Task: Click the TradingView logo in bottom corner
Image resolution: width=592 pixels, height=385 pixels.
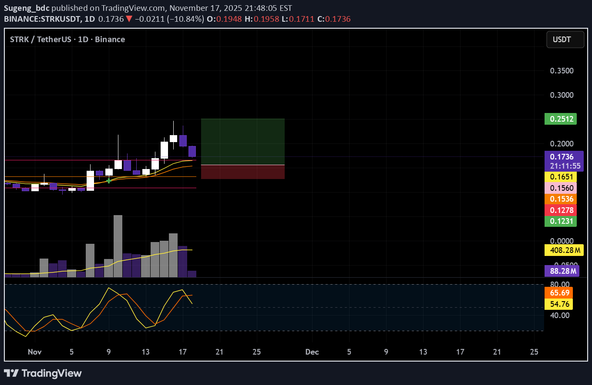Action: [x=43, y=373]
